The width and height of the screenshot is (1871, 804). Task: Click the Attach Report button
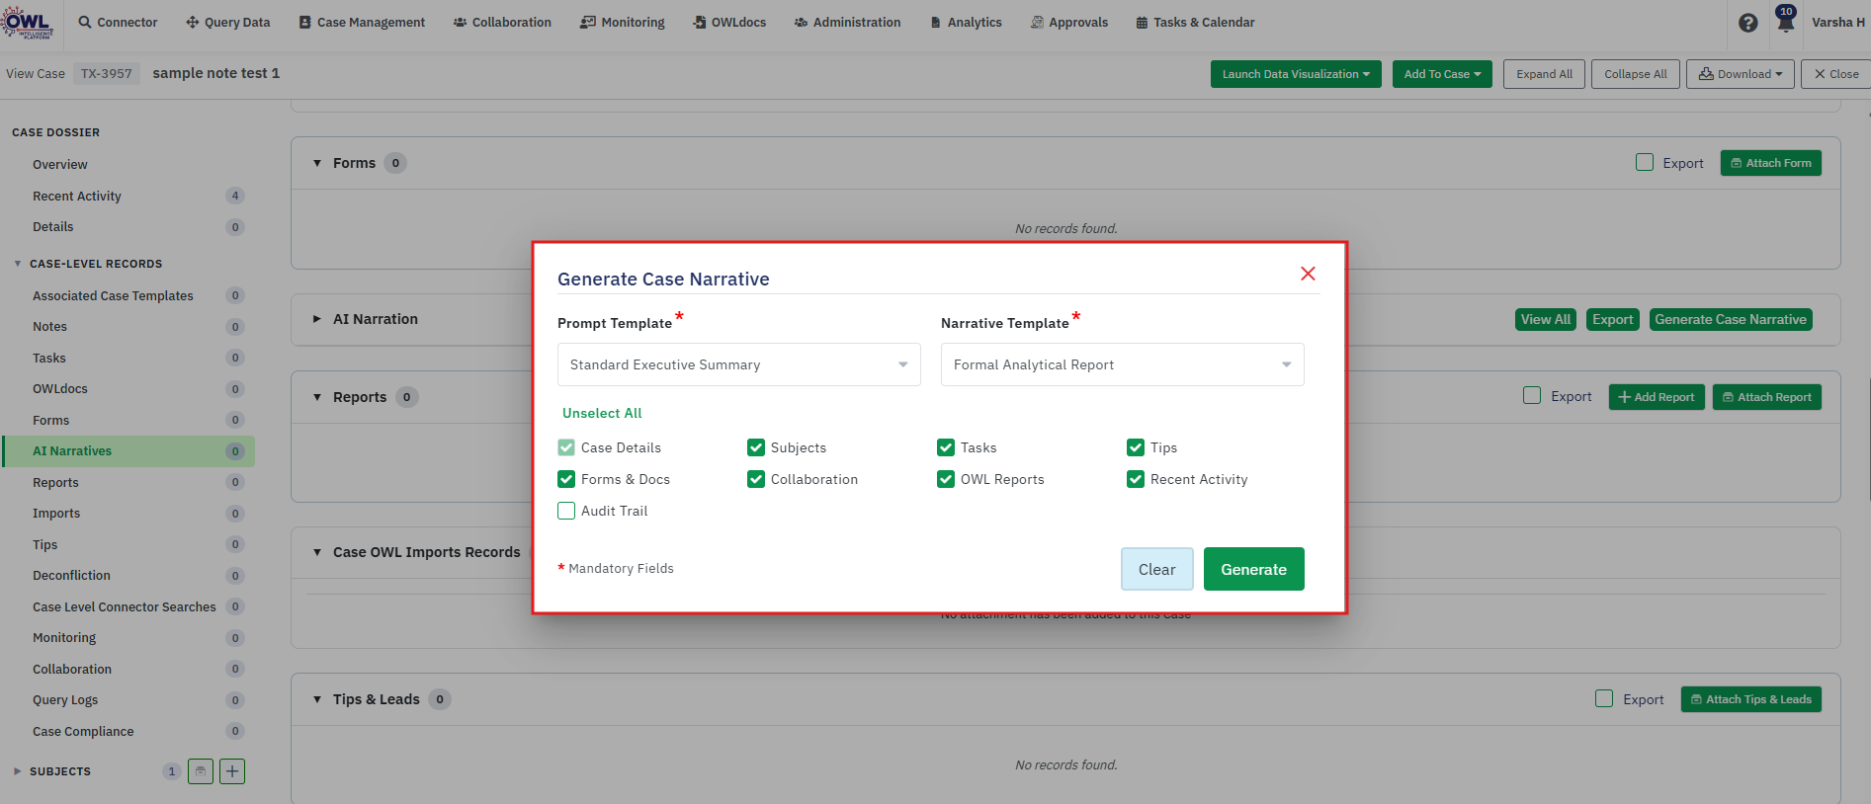pos(1767,397)
